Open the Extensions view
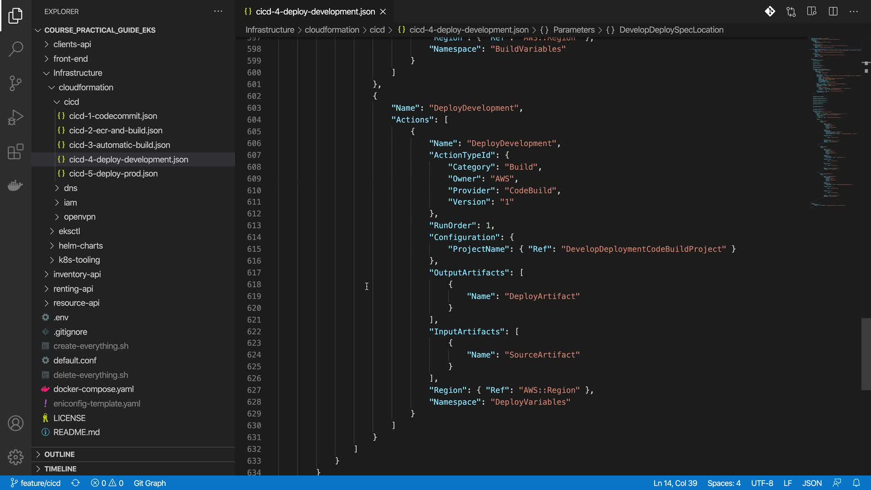The image size is (871, 490). pos(15,152)
